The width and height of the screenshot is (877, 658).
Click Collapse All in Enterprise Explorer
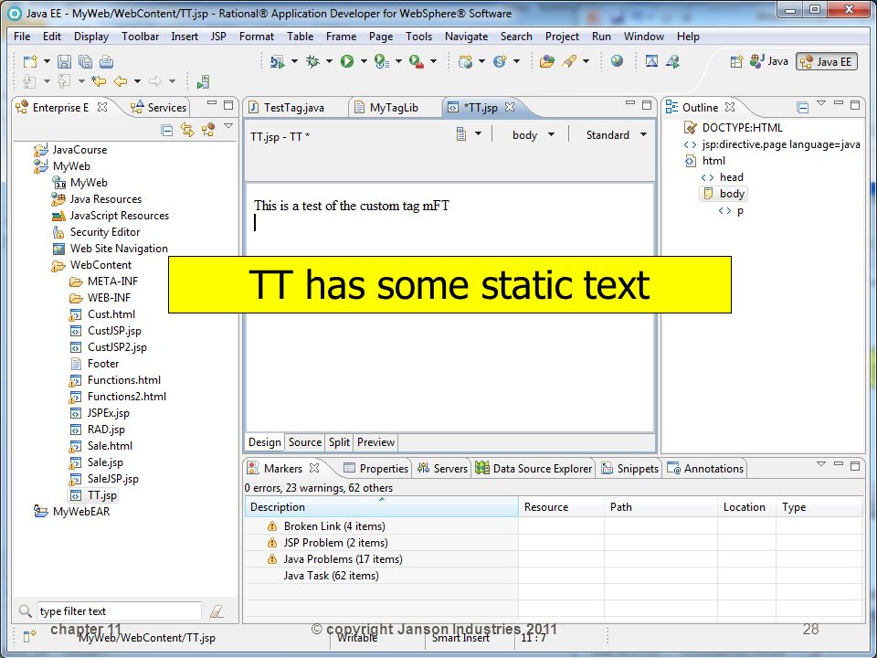pos(166,131)
